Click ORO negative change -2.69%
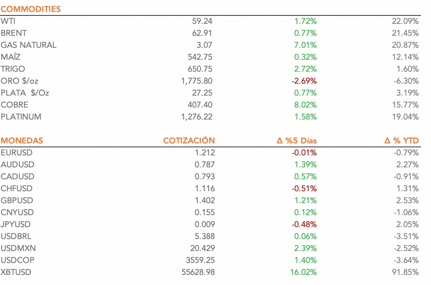431x285 pixels. tap(304, 81)
